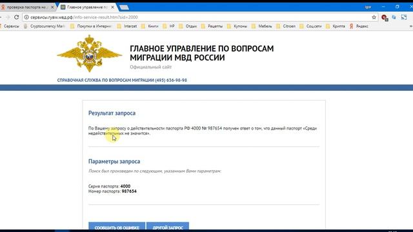Open the red extension icon with badge
This screenshot has width=413, height=232.
[x=385, y=17]
